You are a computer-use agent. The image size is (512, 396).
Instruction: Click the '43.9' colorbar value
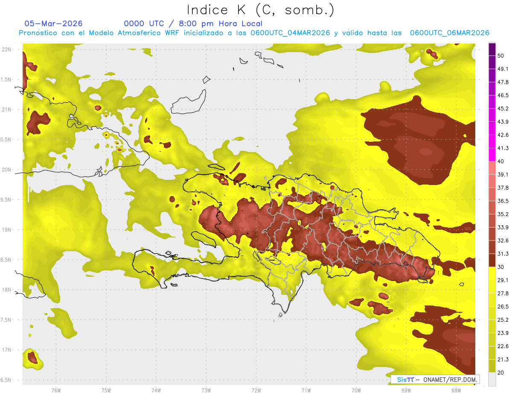(503, 122)
